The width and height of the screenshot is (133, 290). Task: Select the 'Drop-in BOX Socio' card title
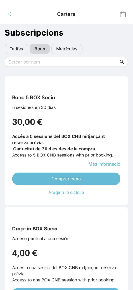(35, 229)
